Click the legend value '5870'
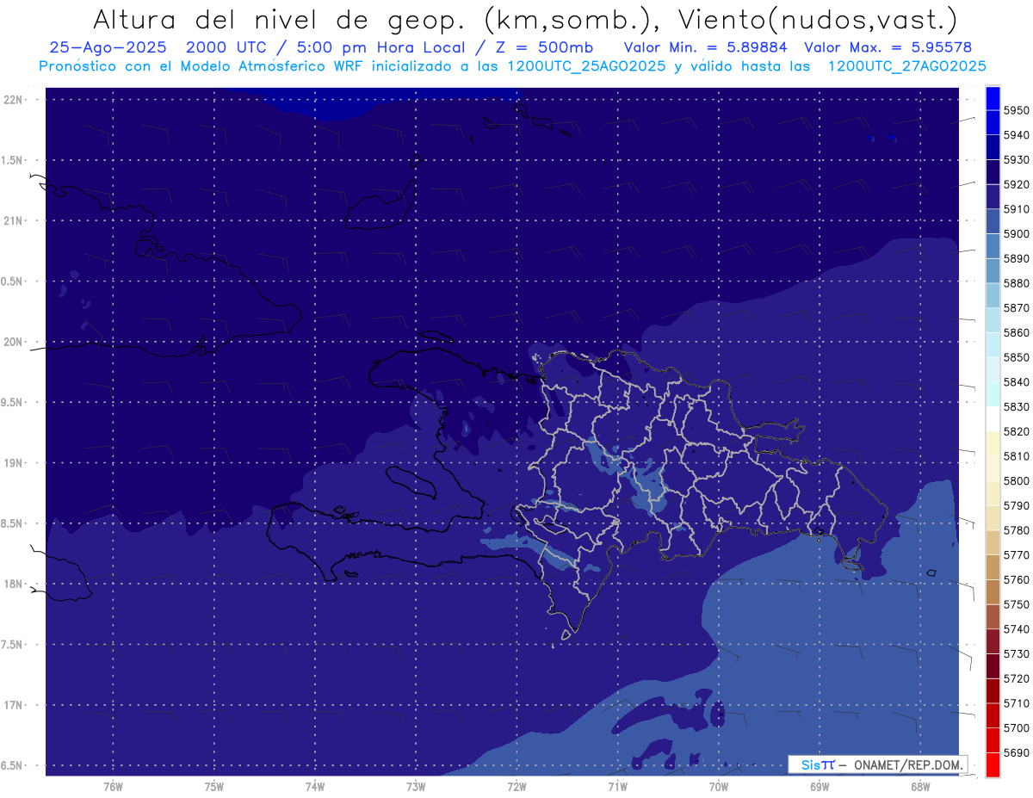Image resolution: width=1033 pixels, height=798 pixels. click(x=1017, y=307)
